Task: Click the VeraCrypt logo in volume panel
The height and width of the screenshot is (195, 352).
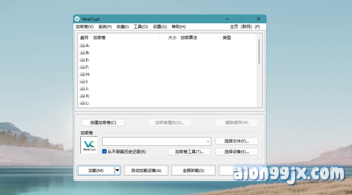Action: tap(89, 145)
